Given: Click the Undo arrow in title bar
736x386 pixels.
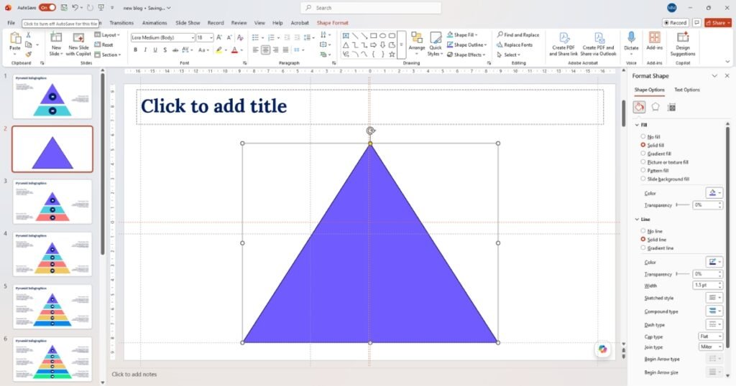Looking at the screenshot, I should [75, 7].
